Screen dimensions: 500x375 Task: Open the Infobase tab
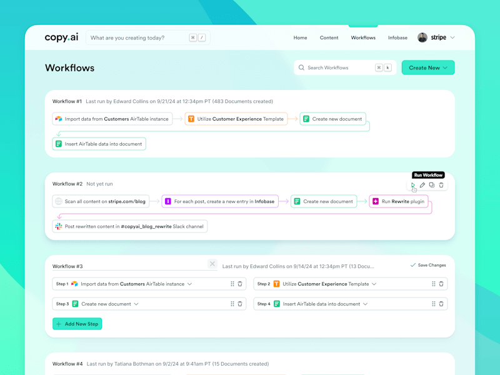397,37
